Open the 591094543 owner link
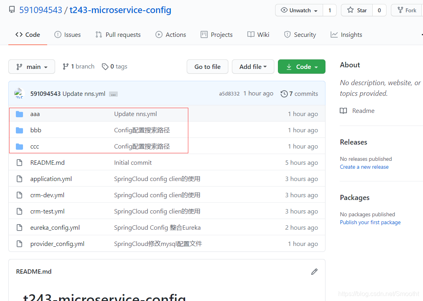Screen dimensions: 423x301 click(x=41, y=10)
